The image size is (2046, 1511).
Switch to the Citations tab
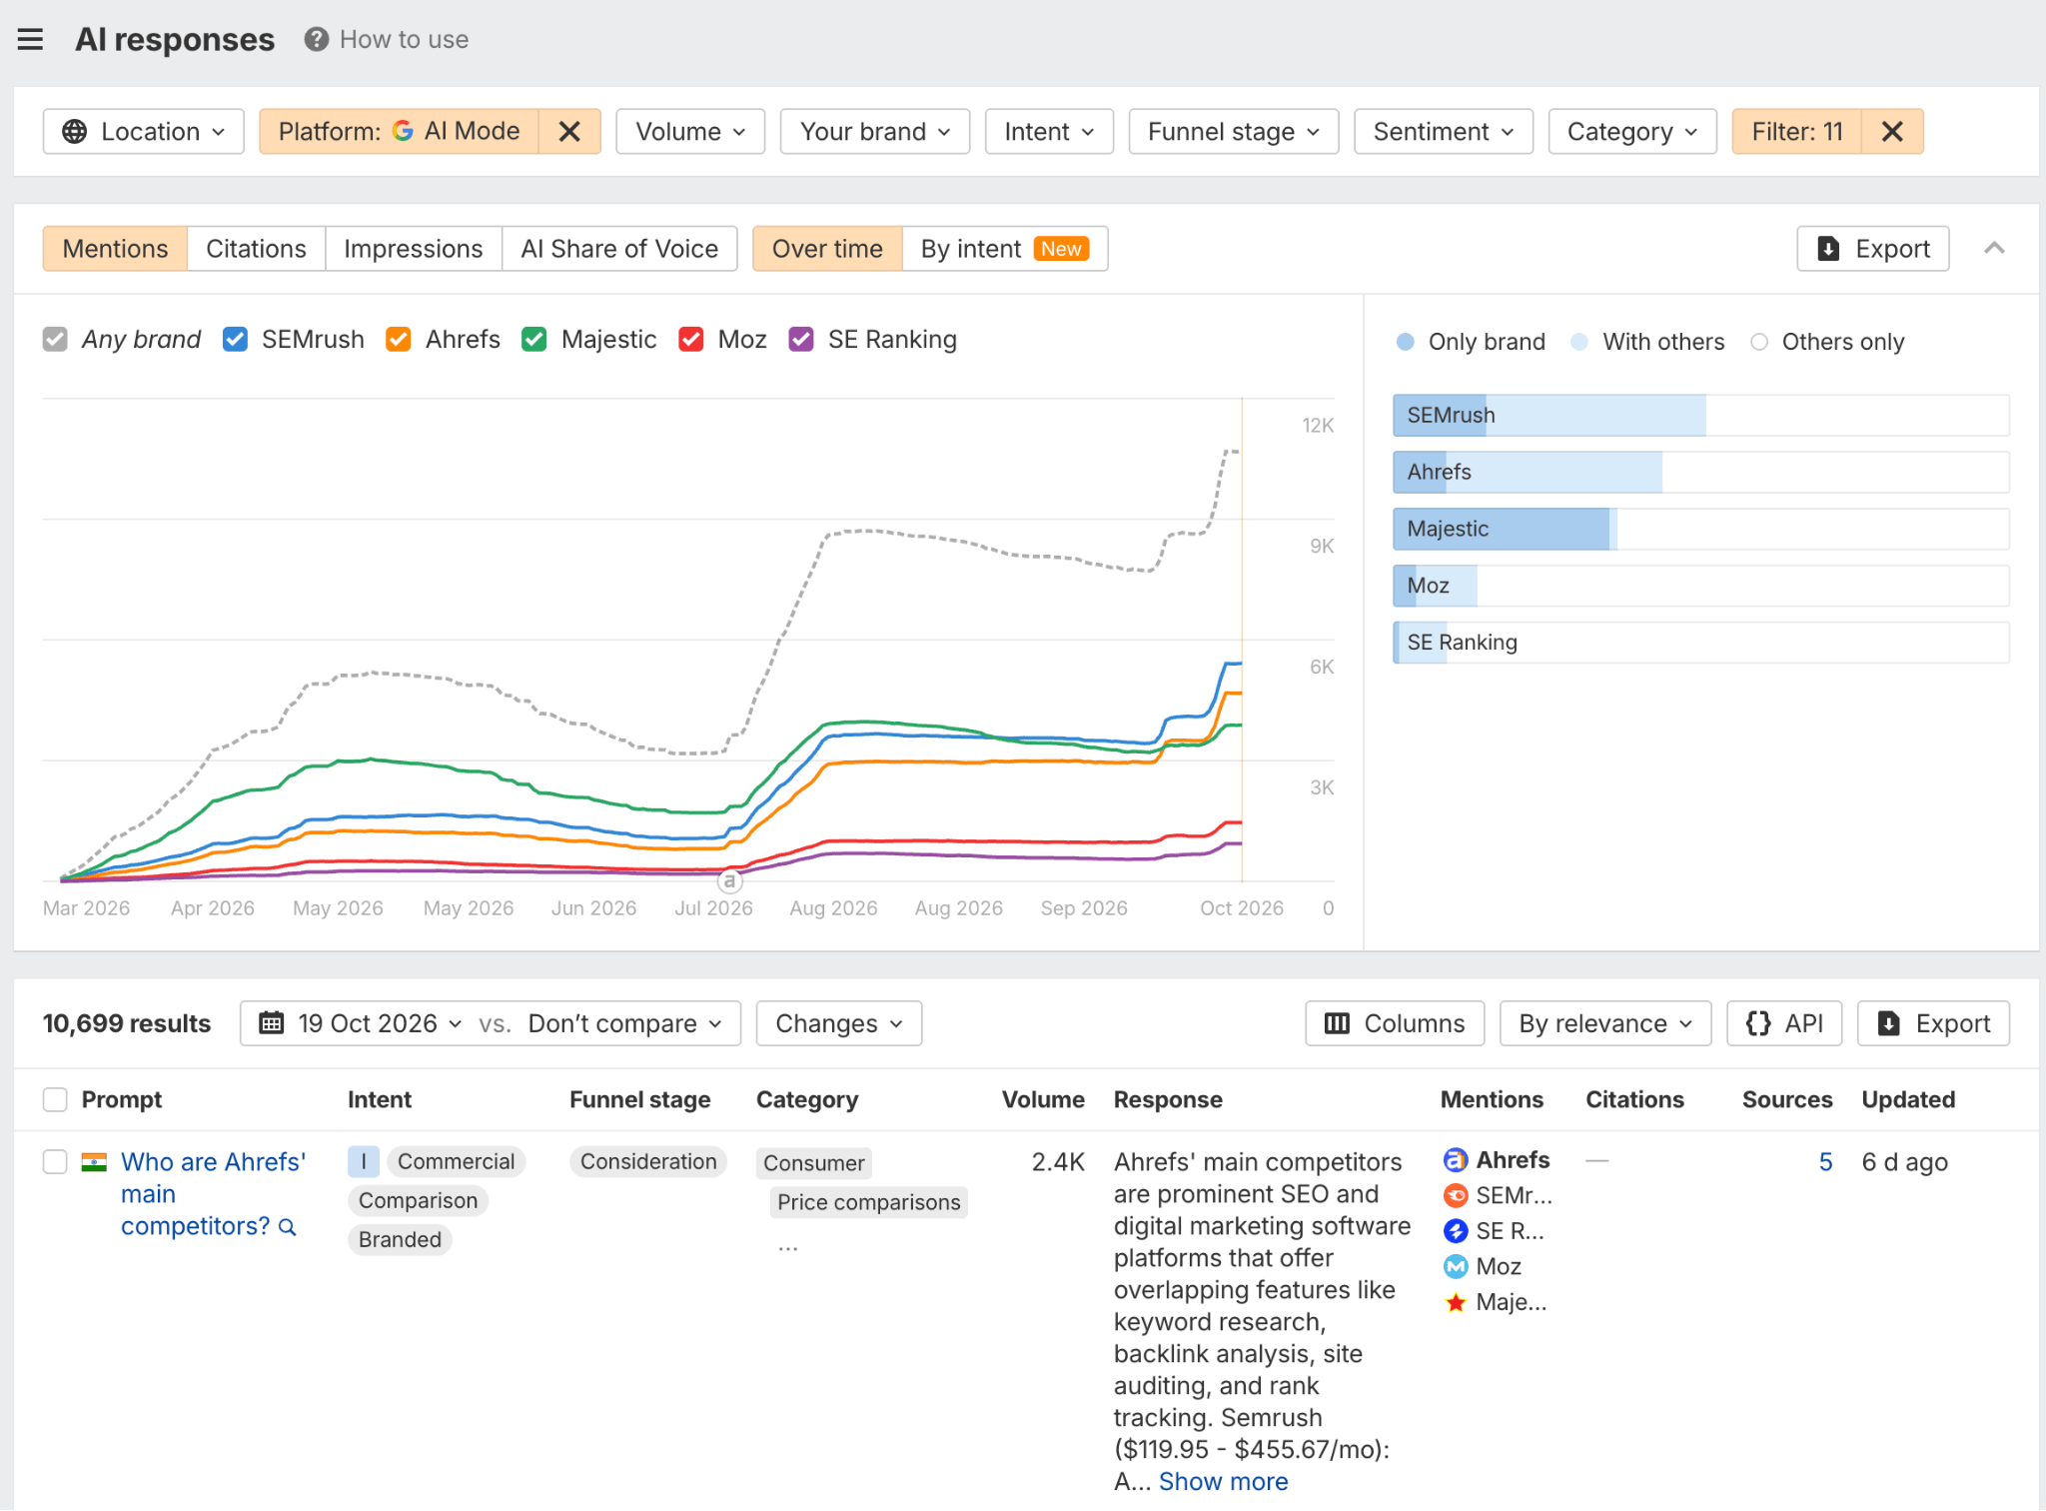click(x=256, y=249)
